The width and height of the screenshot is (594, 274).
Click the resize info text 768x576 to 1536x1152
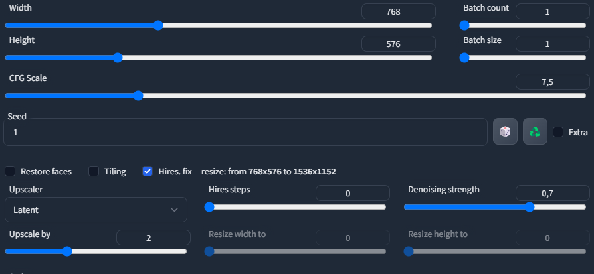tap(292, 171)
